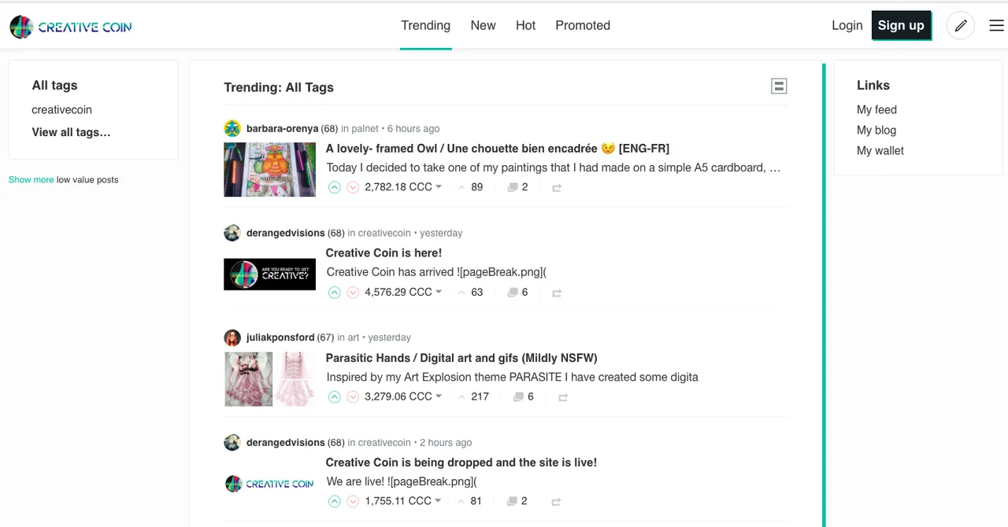Downvote the Creative Coin is here post

coord(353,292)
